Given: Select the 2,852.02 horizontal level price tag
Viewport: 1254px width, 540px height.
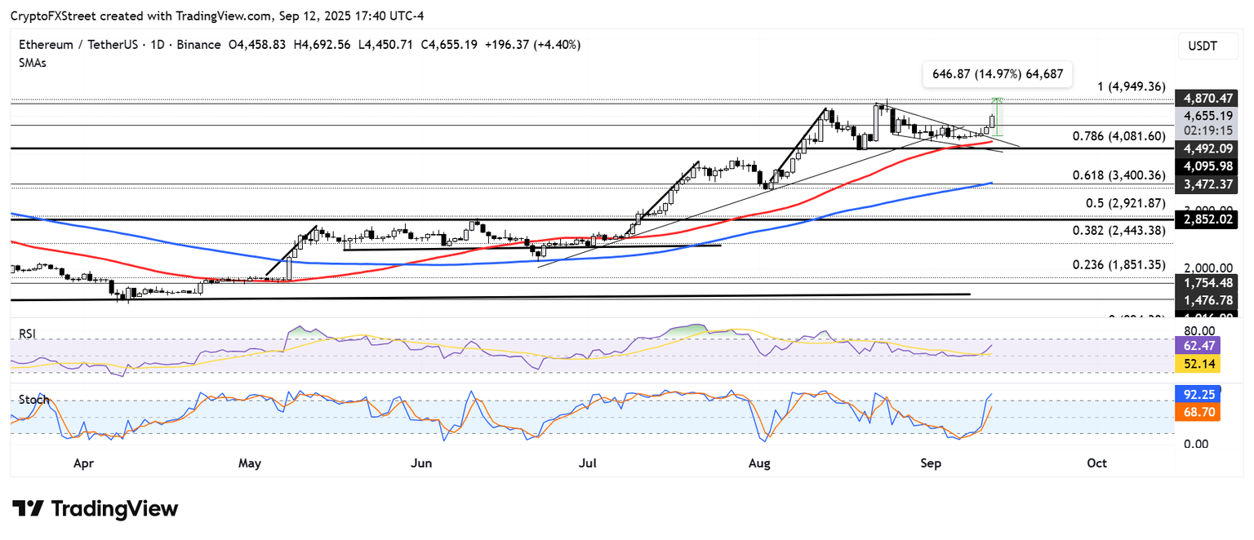Looking at the screenshot, I should [1203, 220].
